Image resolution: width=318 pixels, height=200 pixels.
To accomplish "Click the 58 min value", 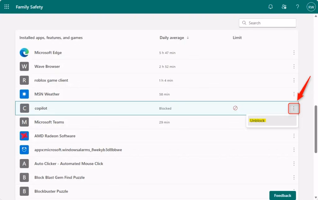I will pyautogui.click(x=165, y=94).
